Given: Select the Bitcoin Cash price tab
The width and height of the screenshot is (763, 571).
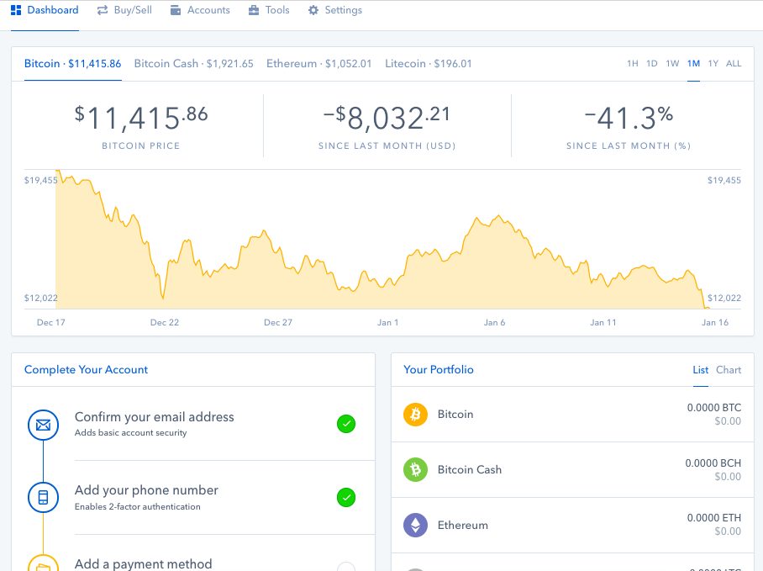Looking at the screenshot, I should [x=193, y=64].
